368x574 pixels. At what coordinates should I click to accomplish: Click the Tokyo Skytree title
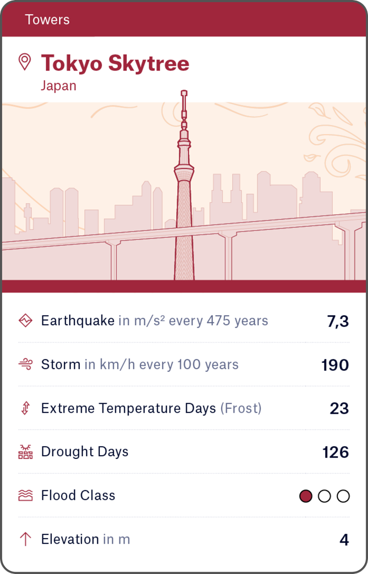pyautogui.click(x=115, y=63)
